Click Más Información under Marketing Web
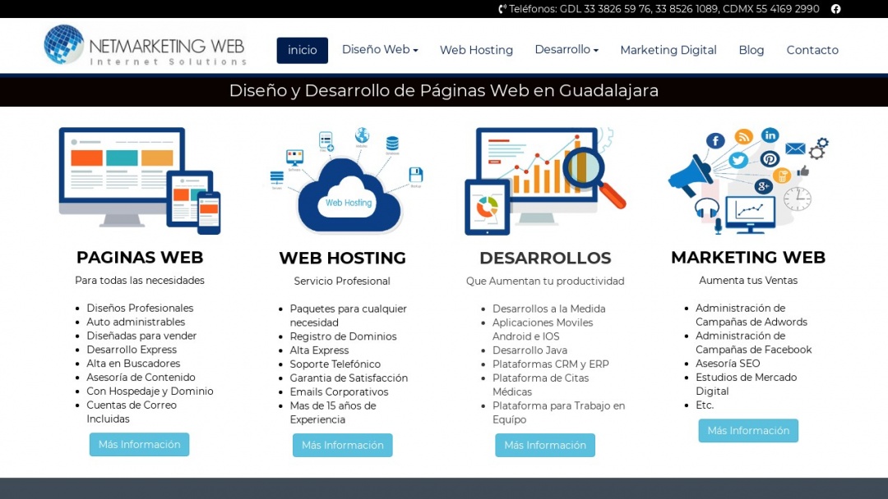 coord(747,430)
